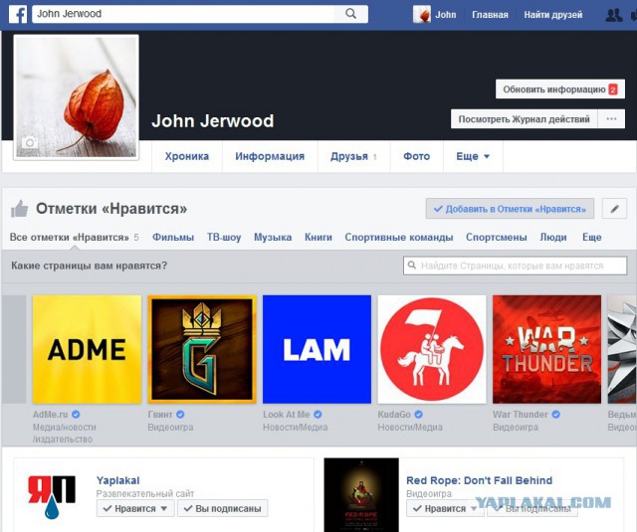Open Red Rope: Don't Fall Behind link
Image resolution: width=637 pixels, height=532 pixels.
point(480,480)
